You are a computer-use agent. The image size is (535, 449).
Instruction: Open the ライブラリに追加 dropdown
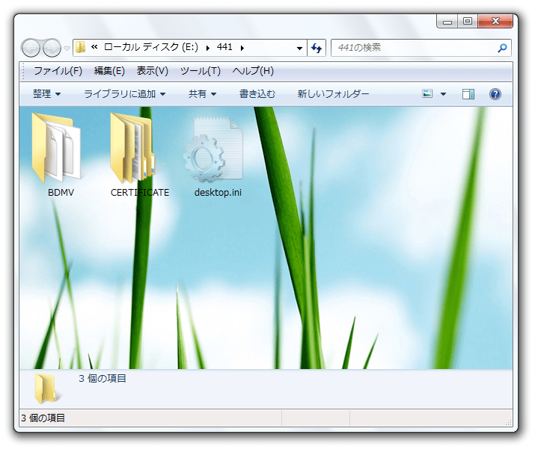[124, 93]
